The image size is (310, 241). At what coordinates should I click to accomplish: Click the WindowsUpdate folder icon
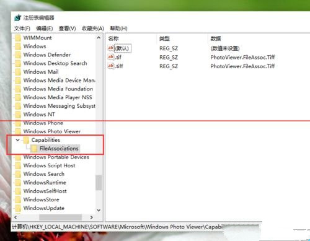click(18, 208)
